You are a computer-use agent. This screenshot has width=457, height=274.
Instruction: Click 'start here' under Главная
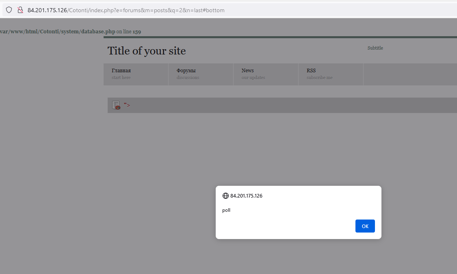[121, 77]
